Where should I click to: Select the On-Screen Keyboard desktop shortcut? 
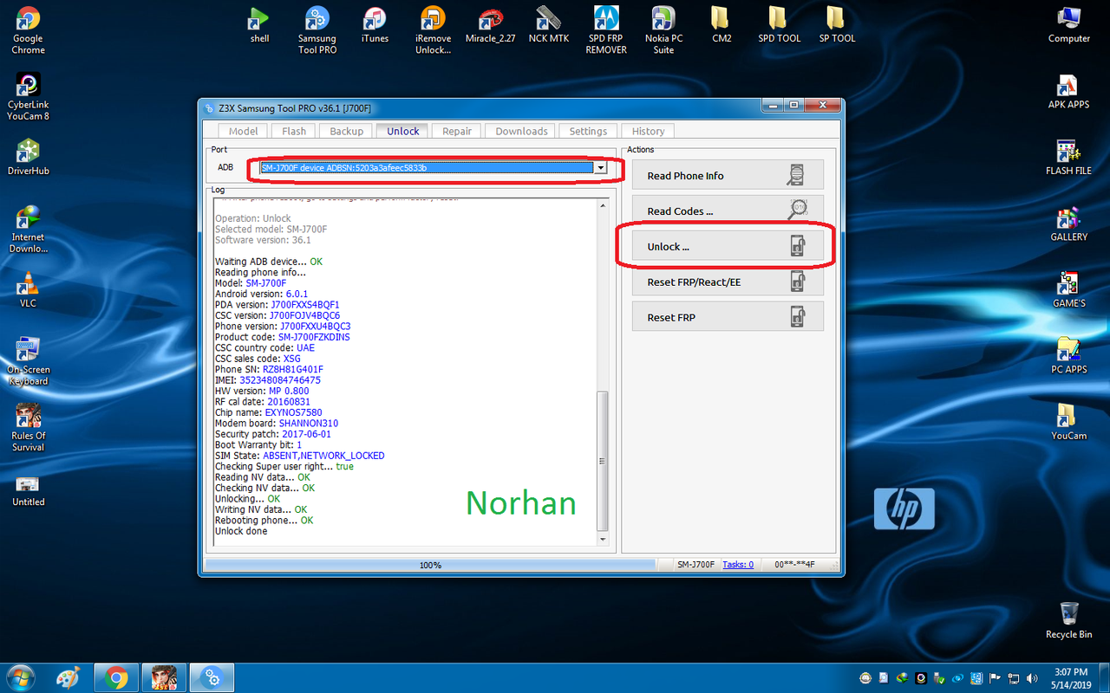click(x=28, y=360)
